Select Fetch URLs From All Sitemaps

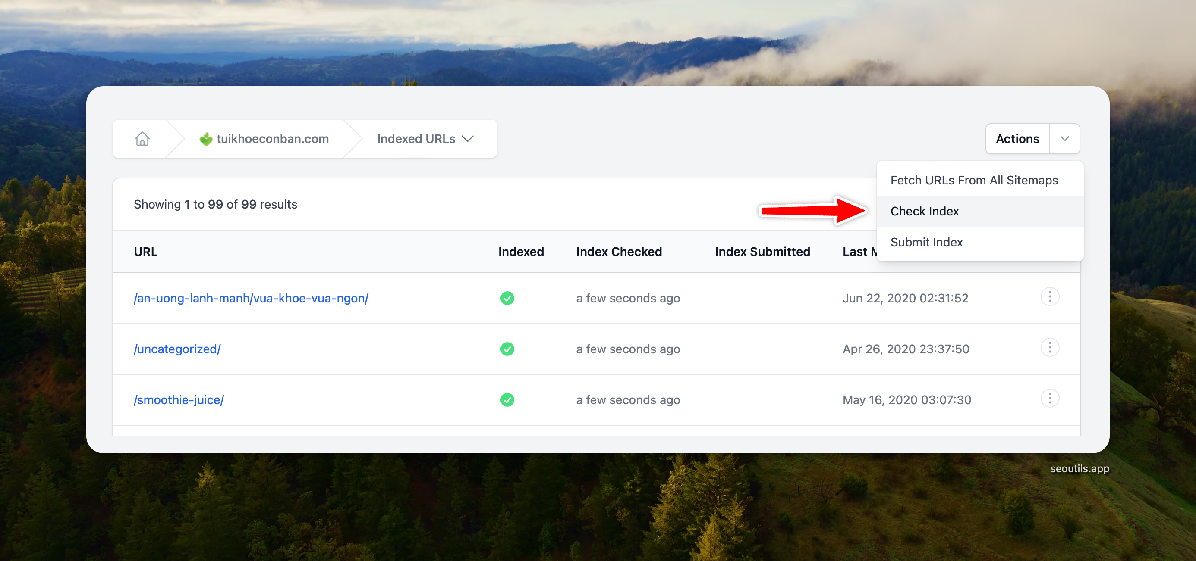point(974,181)
